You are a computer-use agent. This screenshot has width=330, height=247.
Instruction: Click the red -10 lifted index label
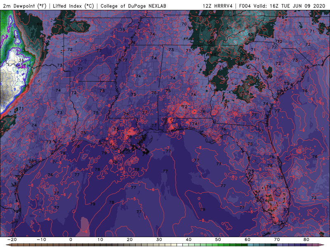coord(9,205)
